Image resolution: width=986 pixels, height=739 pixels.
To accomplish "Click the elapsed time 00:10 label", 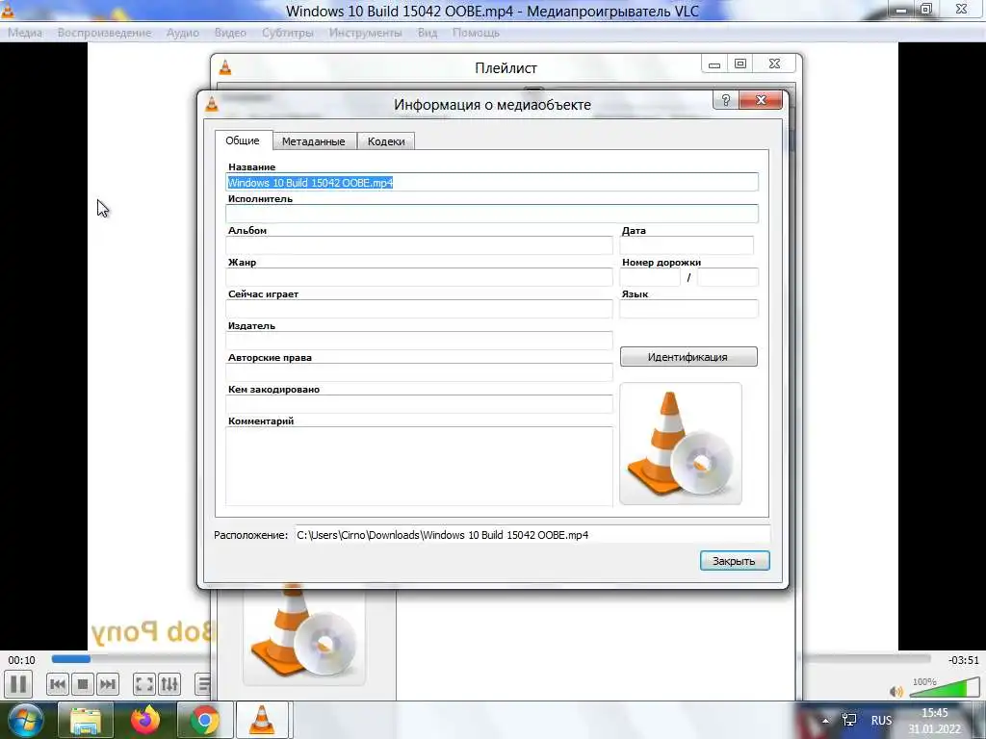I will (x=21, y=660).
